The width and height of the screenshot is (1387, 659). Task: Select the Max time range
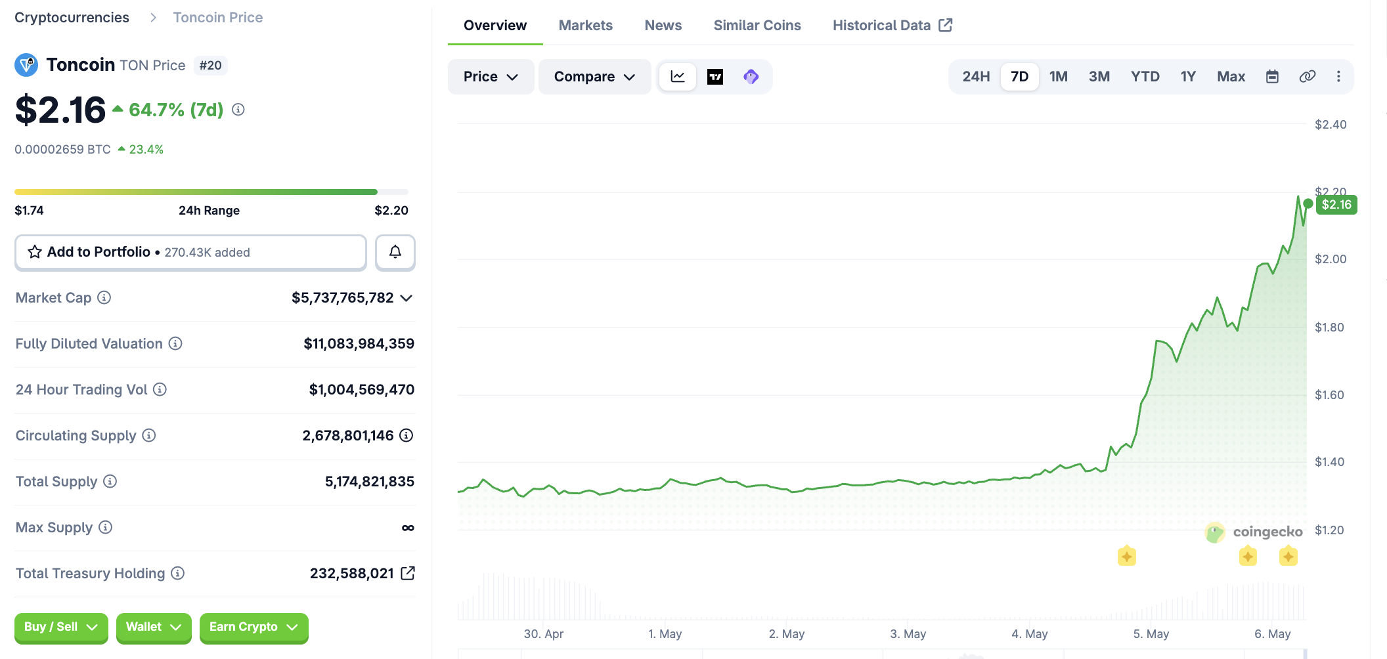coord(1231,77)
